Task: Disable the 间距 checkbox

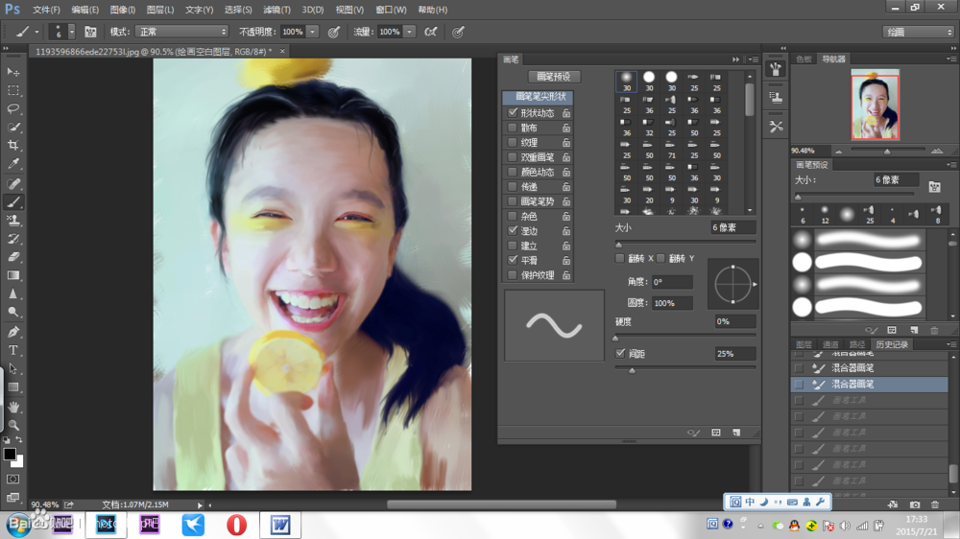Action: pyautogui.click(x=620, y=354)
